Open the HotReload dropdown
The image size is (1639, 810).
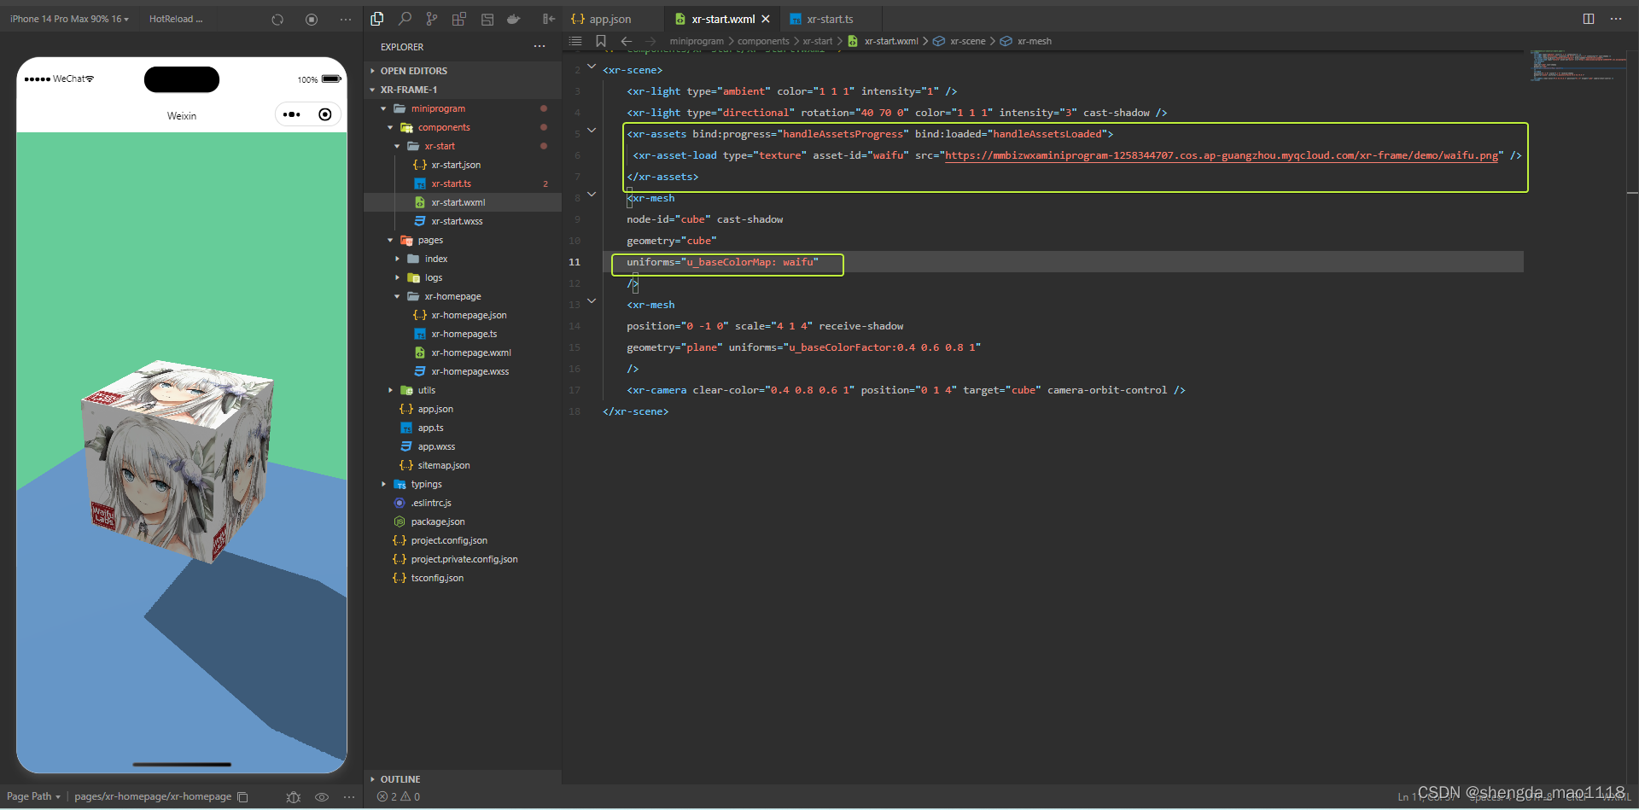click(176, 19)
